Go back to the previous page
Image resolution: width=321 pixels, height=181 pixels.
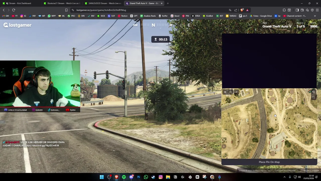(4, 10)
